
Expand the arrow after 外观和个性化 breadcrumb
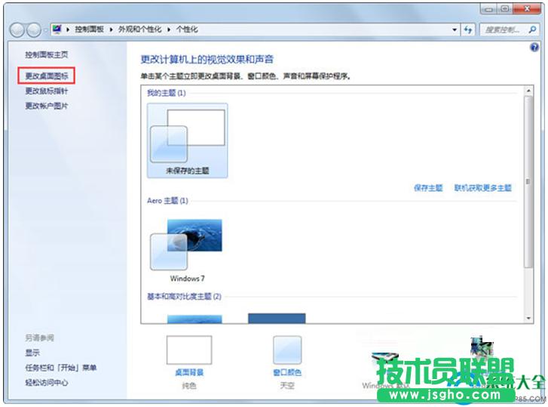point(169,29)
